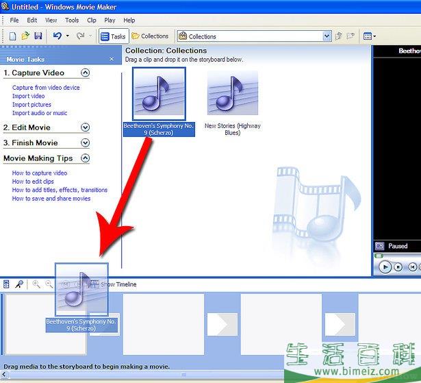Expand the Edit Movie section
The height and width of the screenshot is (383, 421).
85,127
